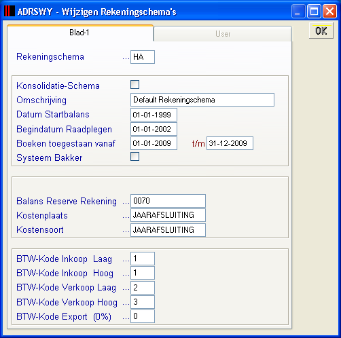Edit the BTW-Kode Verkoop Laag value
The image size is (341, 338).
click(x=143, y=288)
